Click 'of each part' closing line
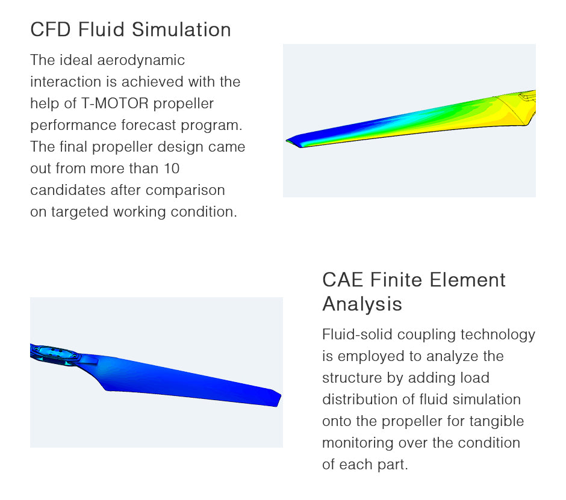566x500 pixels. [365, 465]
